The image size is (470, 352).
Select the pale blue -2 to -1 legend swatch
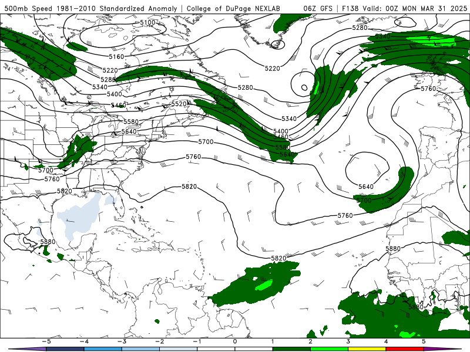[x=179, y=349]
